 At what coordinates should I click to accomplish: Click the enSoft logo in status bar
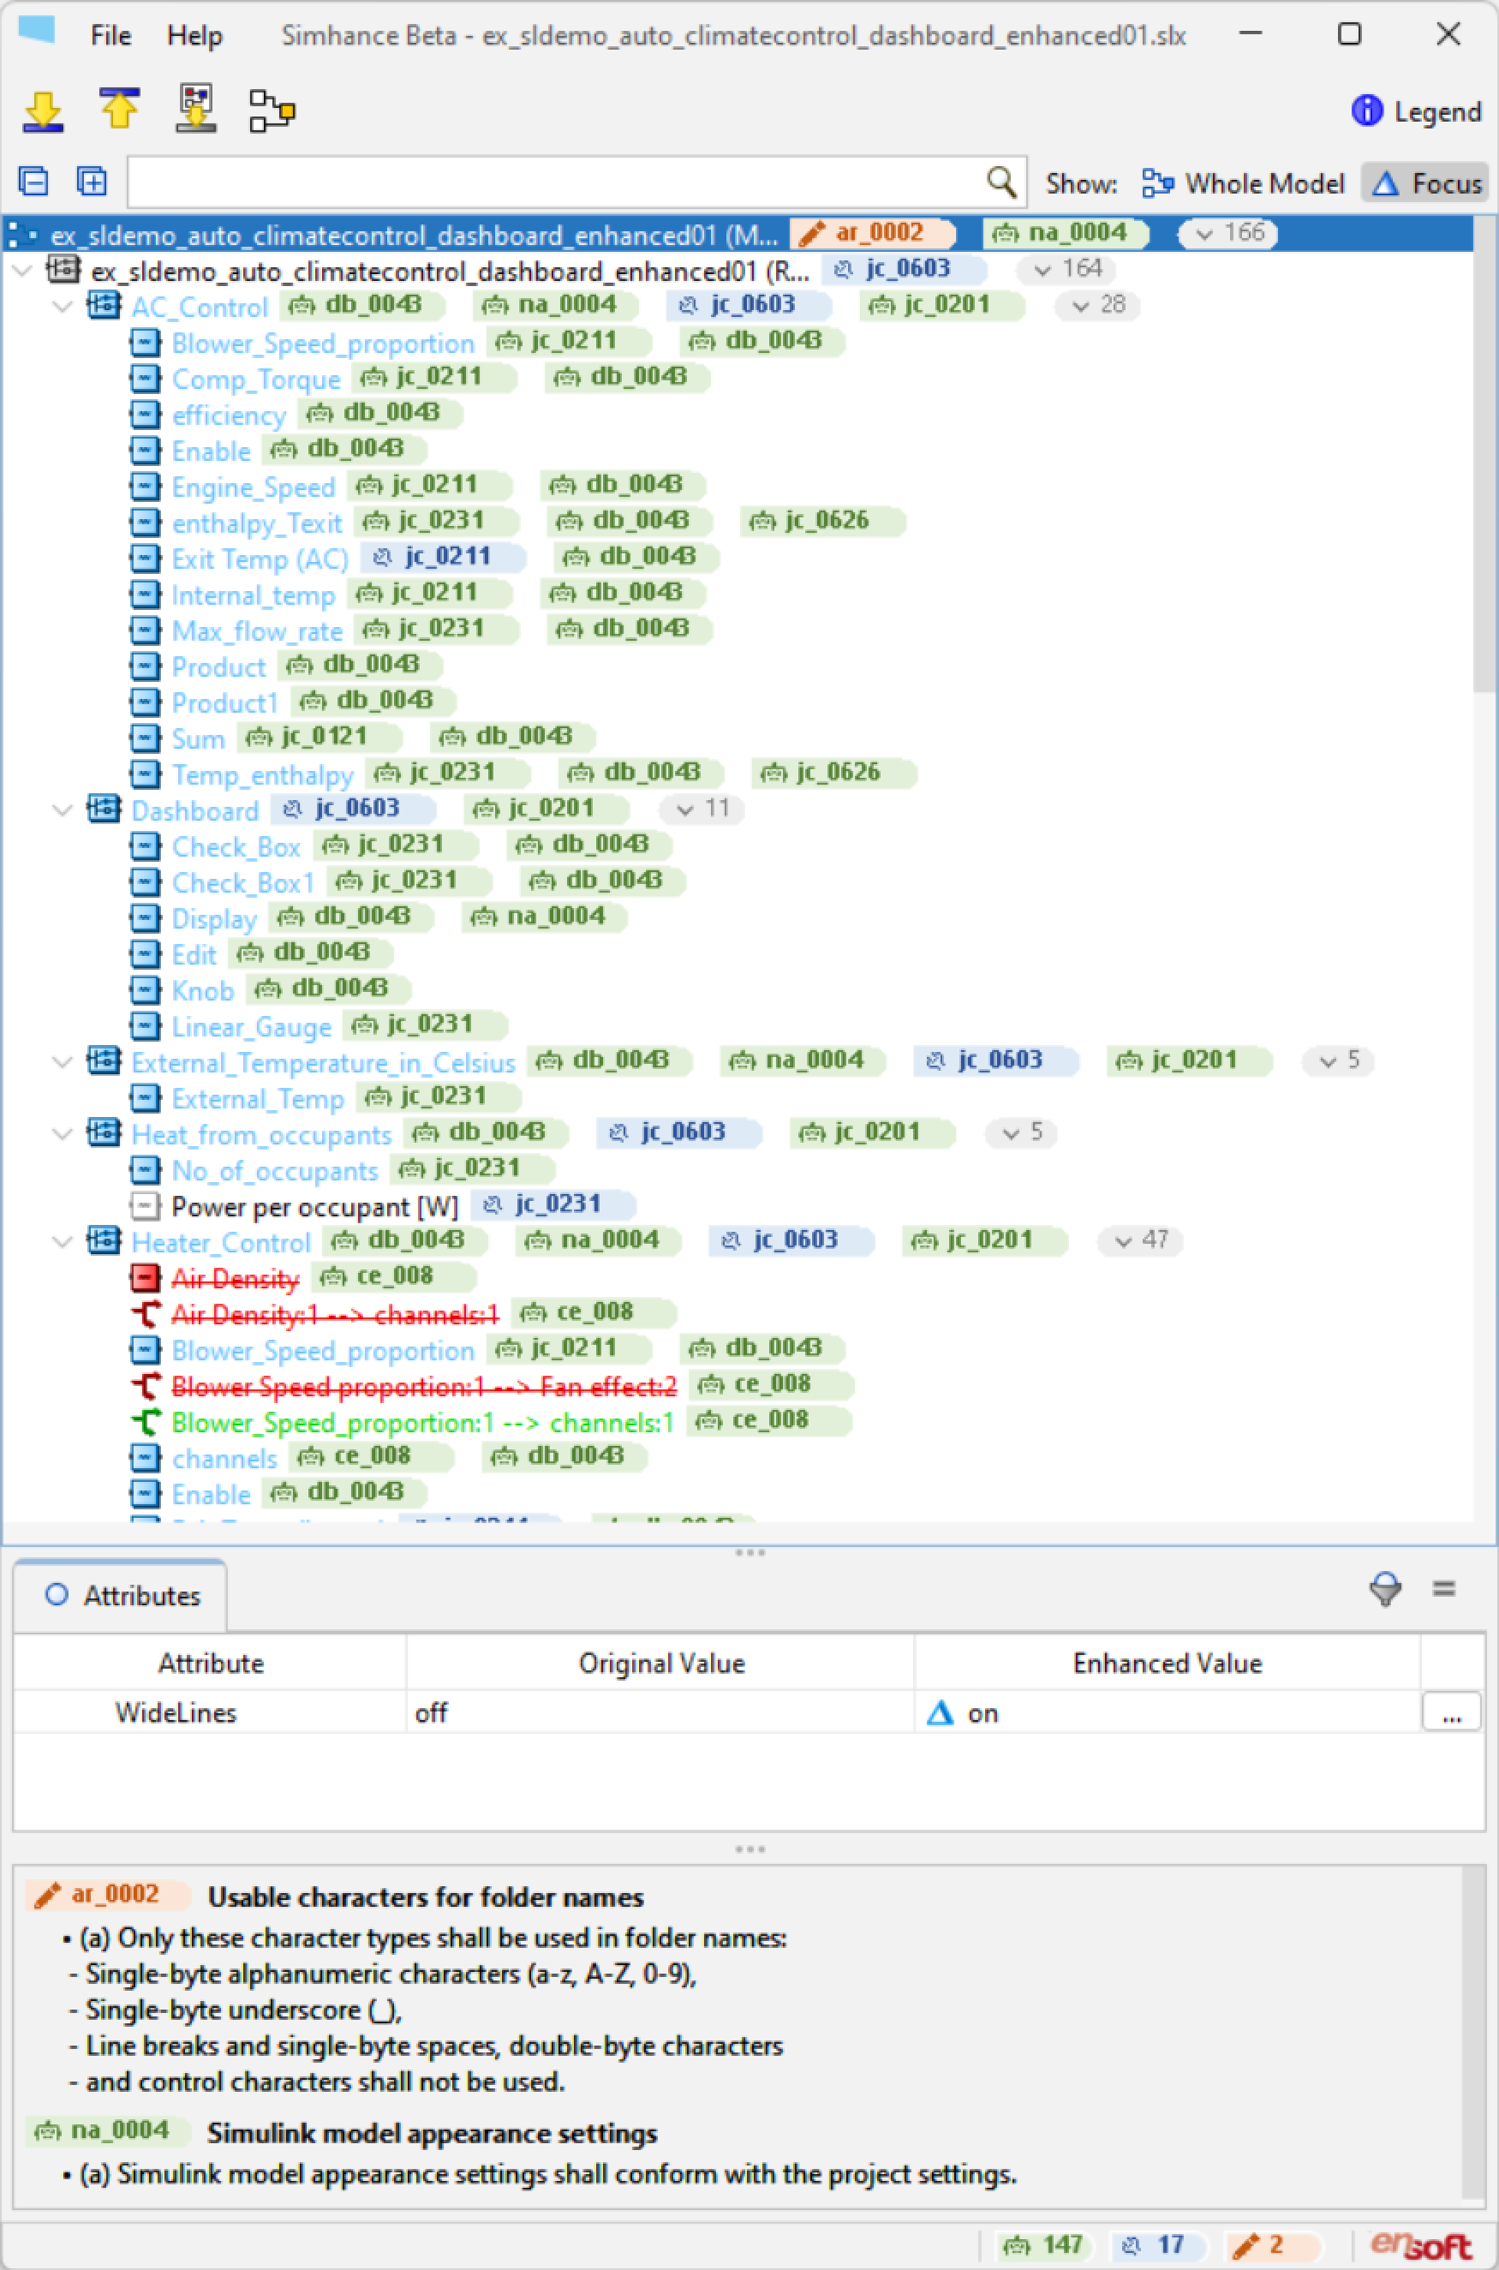point(1420,2245)
